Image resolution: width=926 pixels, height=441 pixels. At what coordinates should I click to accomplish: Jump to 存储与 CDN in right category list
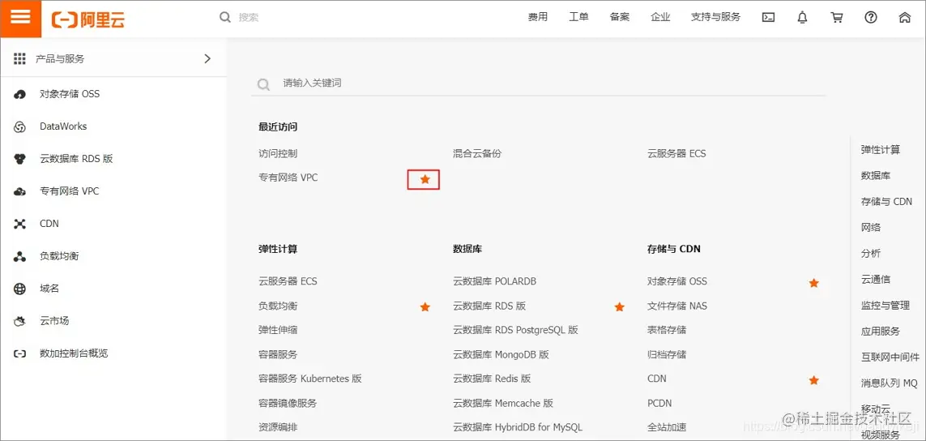coord(886,202)
